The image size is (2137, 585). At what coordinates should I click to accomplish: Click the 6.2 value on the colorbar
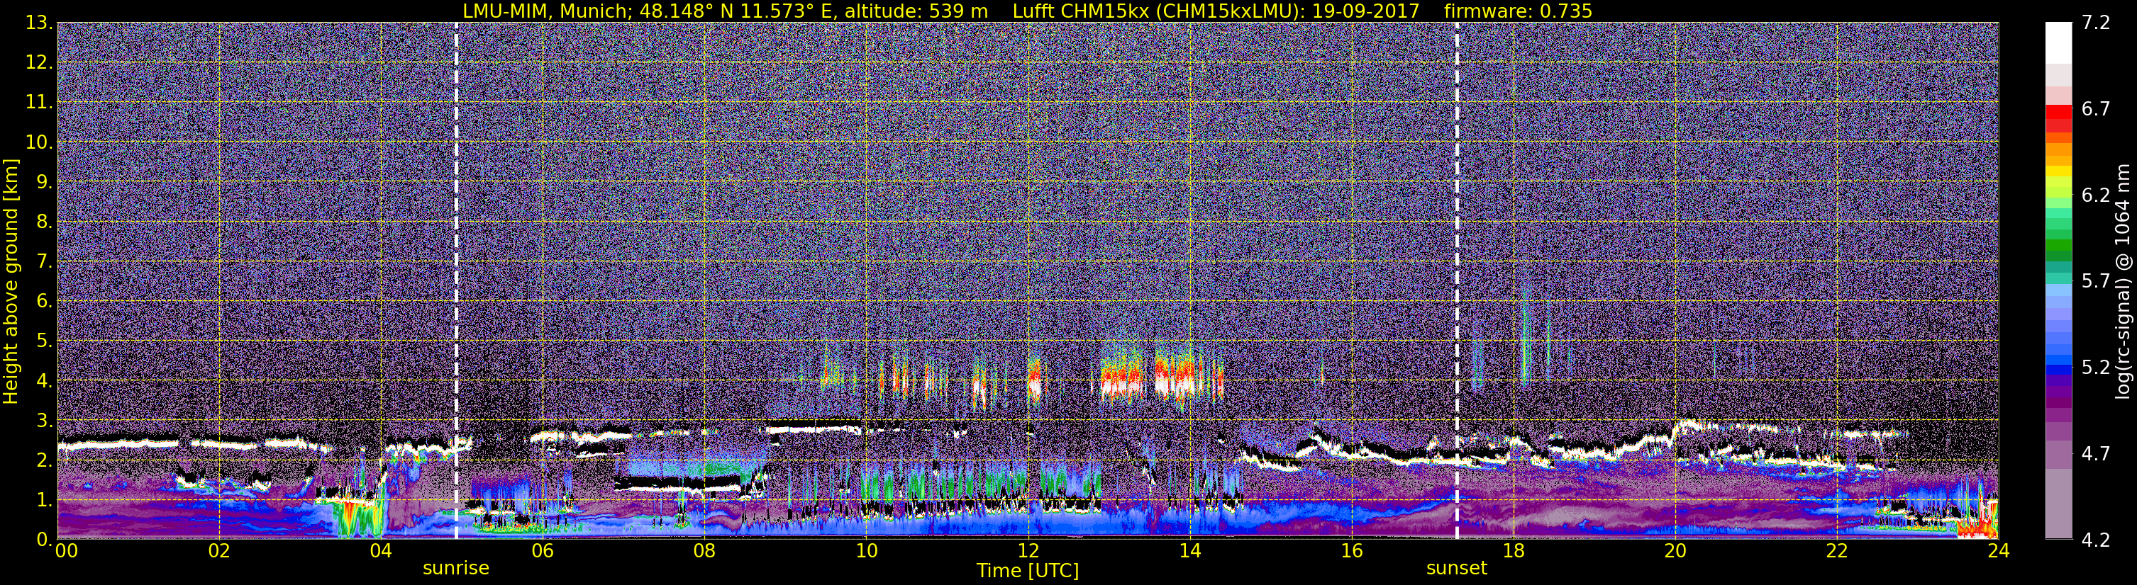click(x=2096, y=195)
